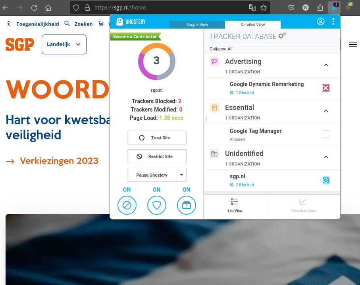Toggle the anti-tracking shield button
The height and width of the screenshot is (285, 360).
156,205
